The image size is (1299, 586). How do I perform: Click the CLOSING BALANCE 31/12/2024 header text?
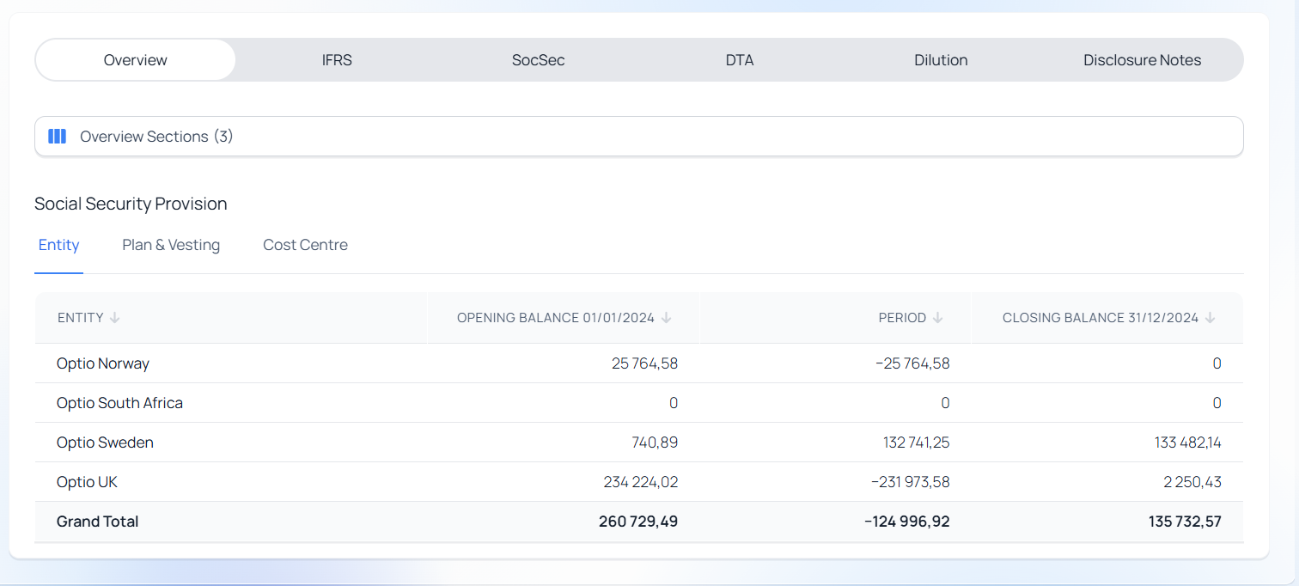[1101, 318]
